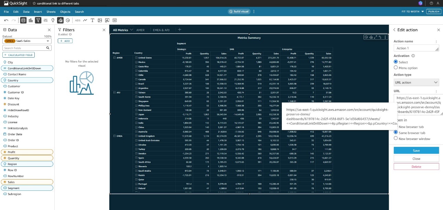Click the Add text box icon
The image size is (443, 210).
click(92, 20)
